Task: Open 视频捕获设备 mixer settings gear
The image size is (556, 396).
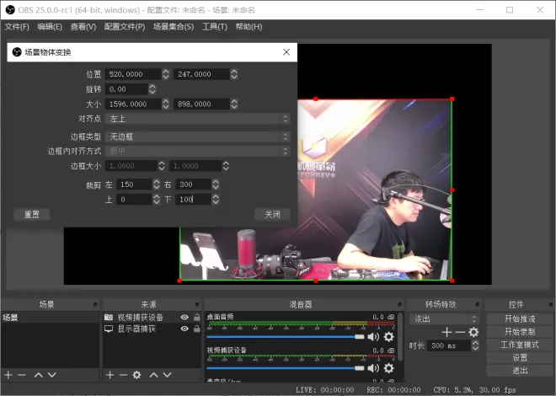Action: coord(389,368)
